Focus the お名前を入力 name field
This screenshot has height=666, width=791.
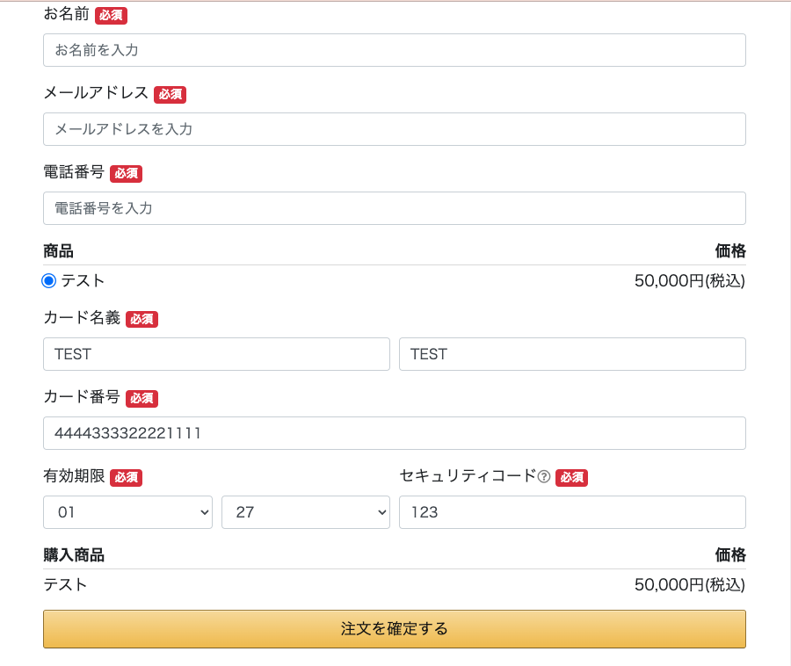point(394,50)
